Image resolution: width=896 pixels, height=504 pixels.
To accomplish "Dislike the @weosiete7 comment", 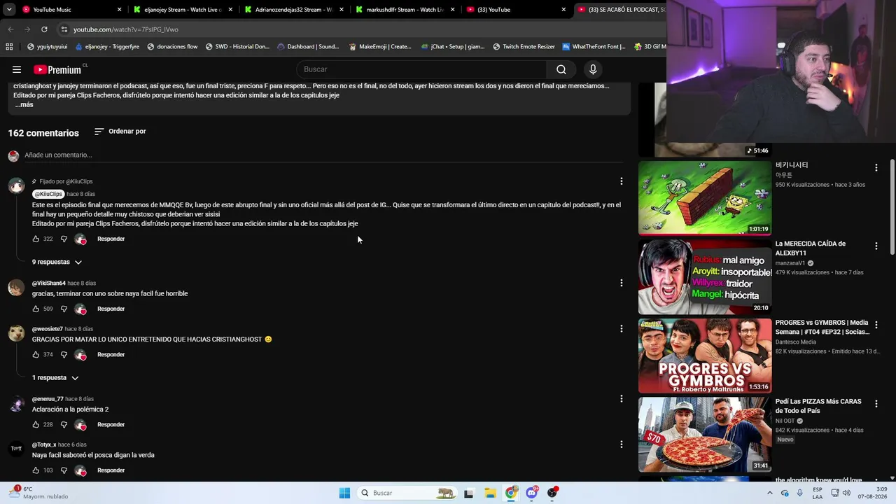I will pos(64,354).
